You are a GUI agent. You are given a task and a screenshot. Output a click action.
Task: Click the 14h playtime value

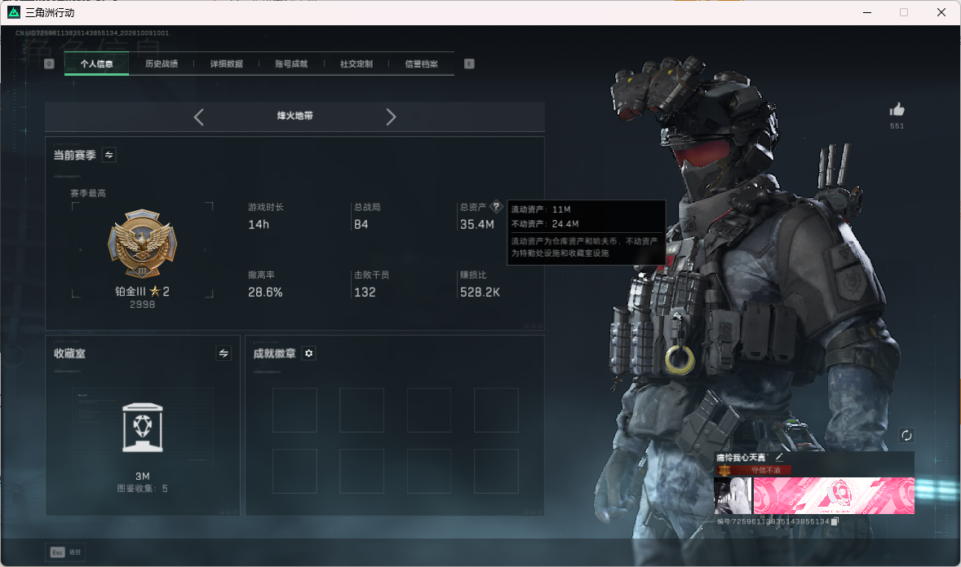(x=259, y=225)
